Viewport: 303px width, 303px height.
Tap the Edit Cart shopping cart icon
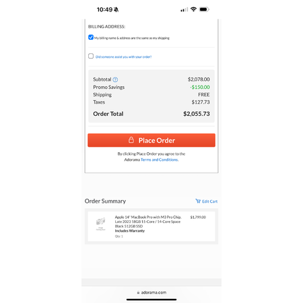(x=198, y=201)
